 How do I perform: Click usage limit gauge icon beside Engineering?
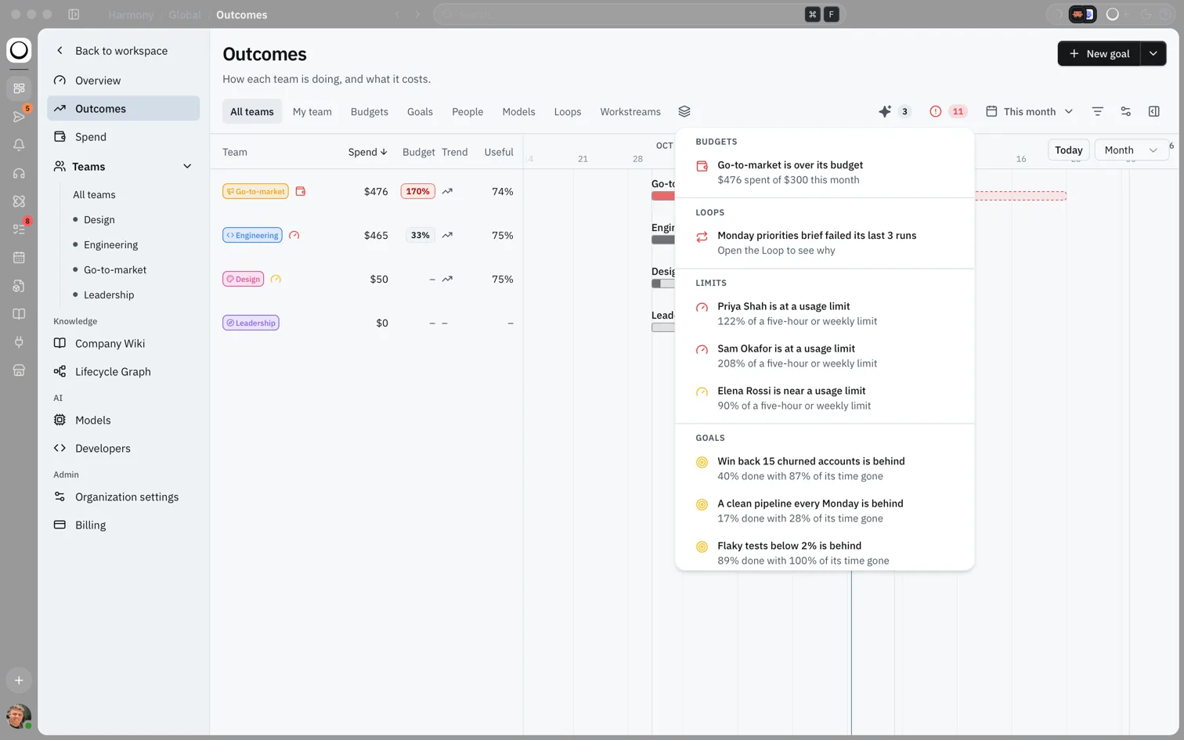(x=294, y=235)
